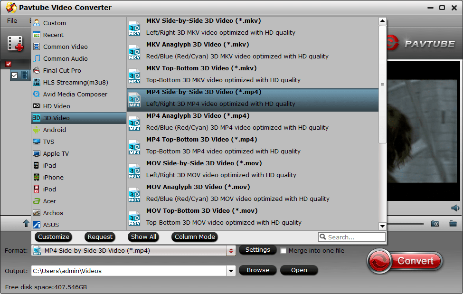Viewport: 463px width, 294px height.
Task: Select HLS Streaming(m3u8) icon
Action: [x=37, y=82]
